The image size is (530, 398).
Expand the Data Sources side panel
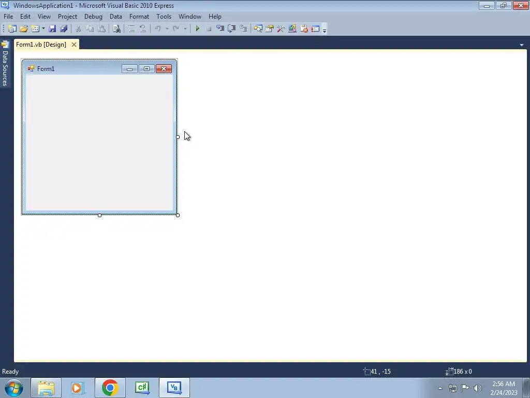(x=5, y=64)
